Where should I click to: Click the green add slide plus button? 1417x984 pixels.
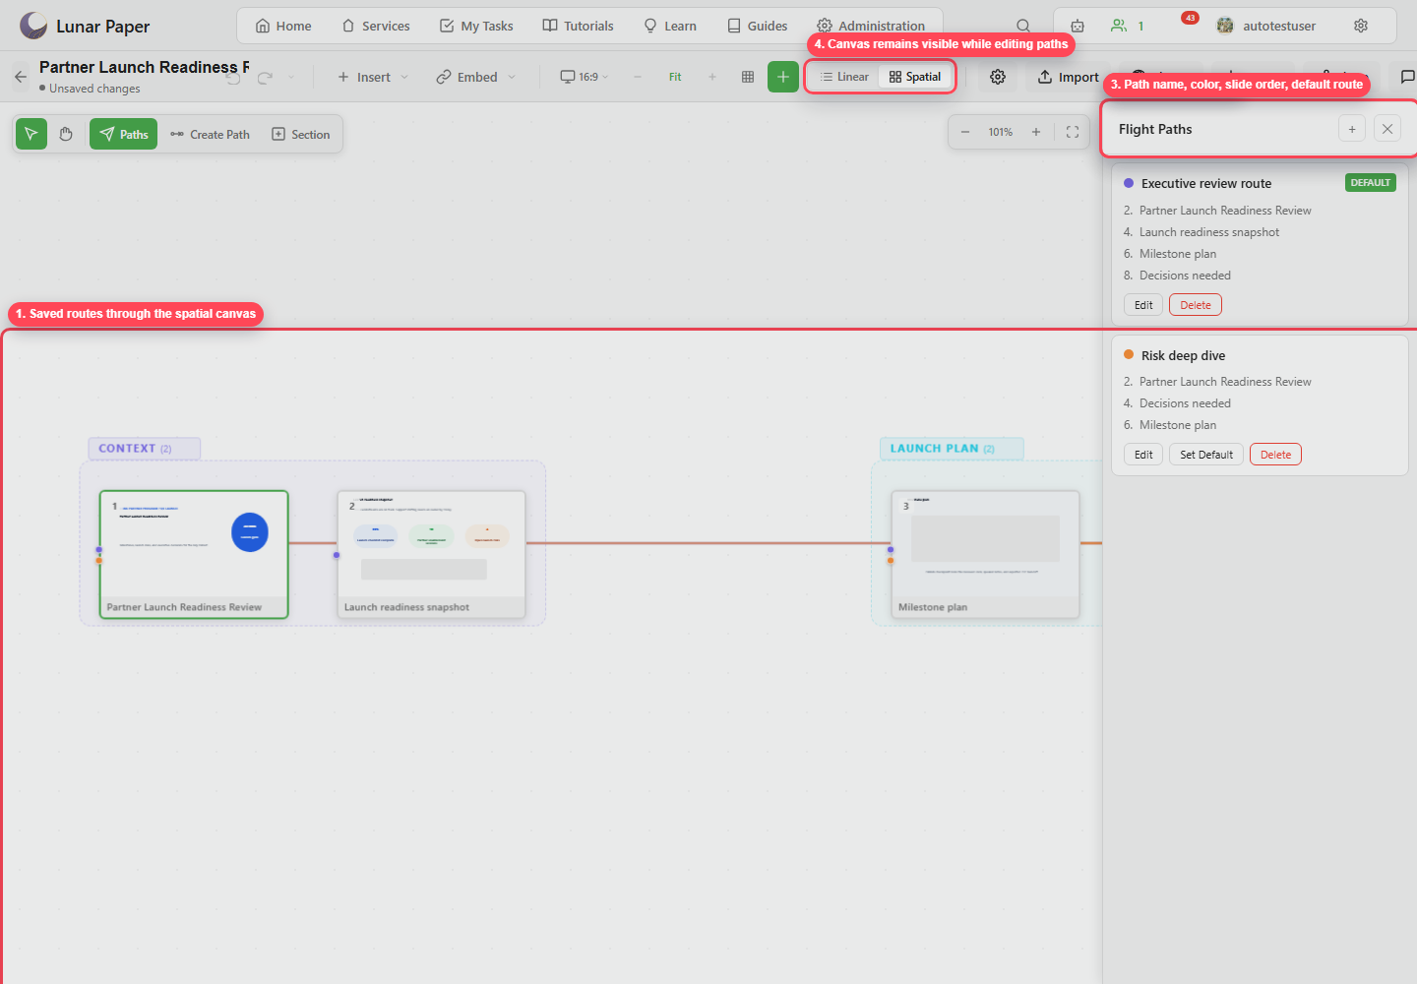coord(783,77)
